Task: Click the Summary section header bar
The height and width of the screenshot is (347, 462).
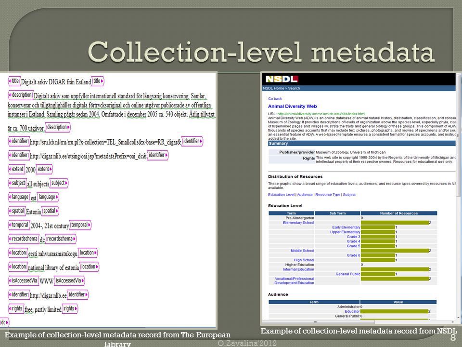Action: [x=362, y=144]
